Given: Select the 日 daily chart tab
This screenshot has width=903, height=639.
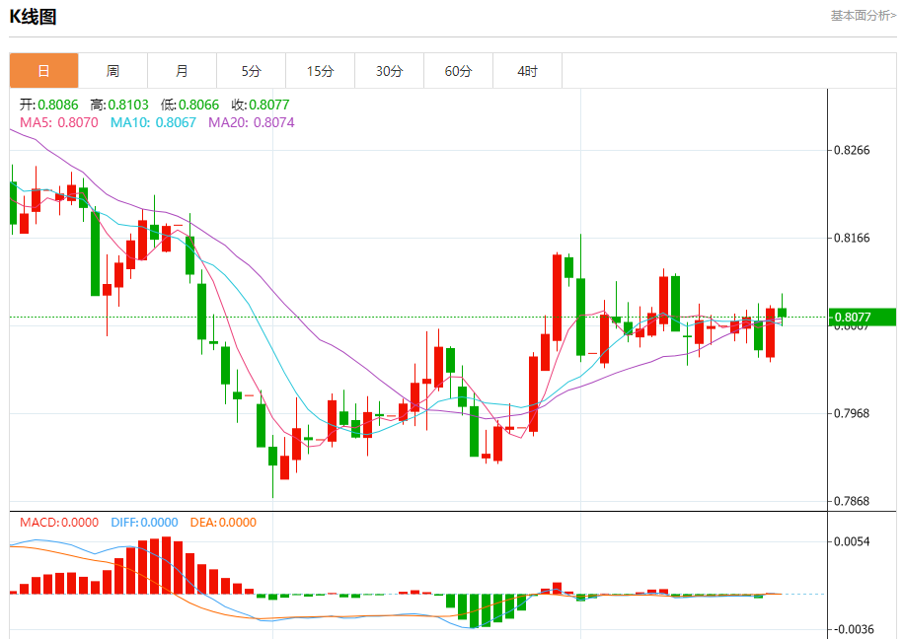Looking at the screenshot, I should click(x=43, y=71).
